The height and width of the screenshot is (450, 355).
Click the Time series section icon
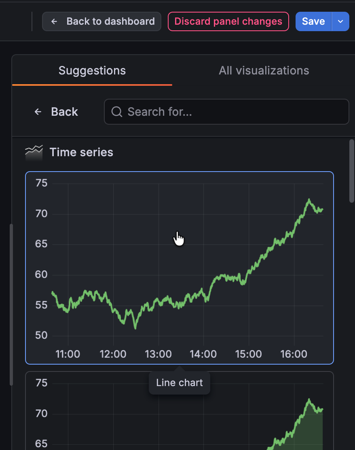[34, 152]
